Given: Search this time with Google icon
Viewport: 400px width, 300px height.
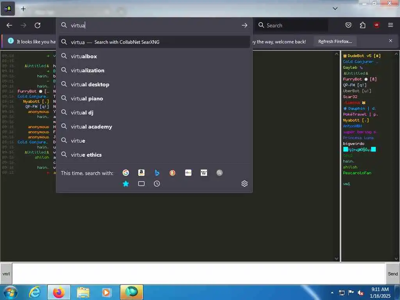Looking at the screenshot, I should pyautogui.click(x=126, y=173).
